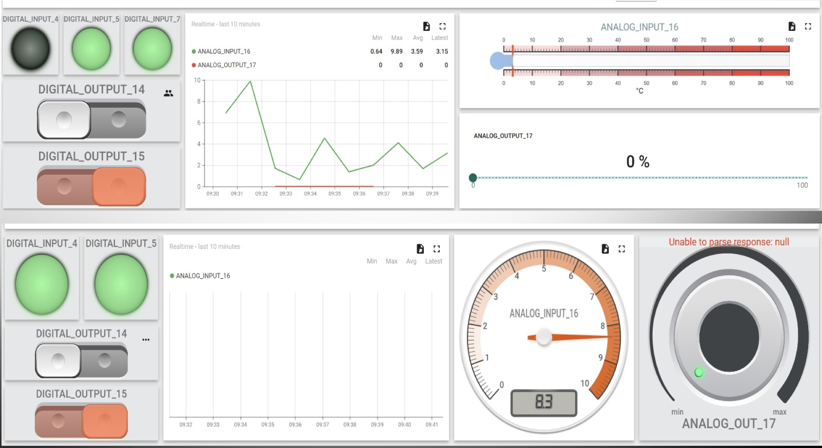
Task: Export data from the gauge widget
Action: (605, 249)
